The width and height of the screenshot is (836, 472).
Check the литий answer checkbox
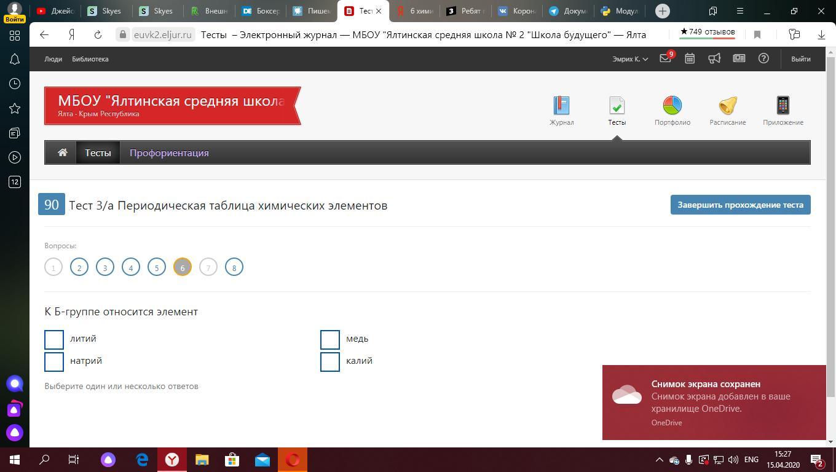point(54,339)
